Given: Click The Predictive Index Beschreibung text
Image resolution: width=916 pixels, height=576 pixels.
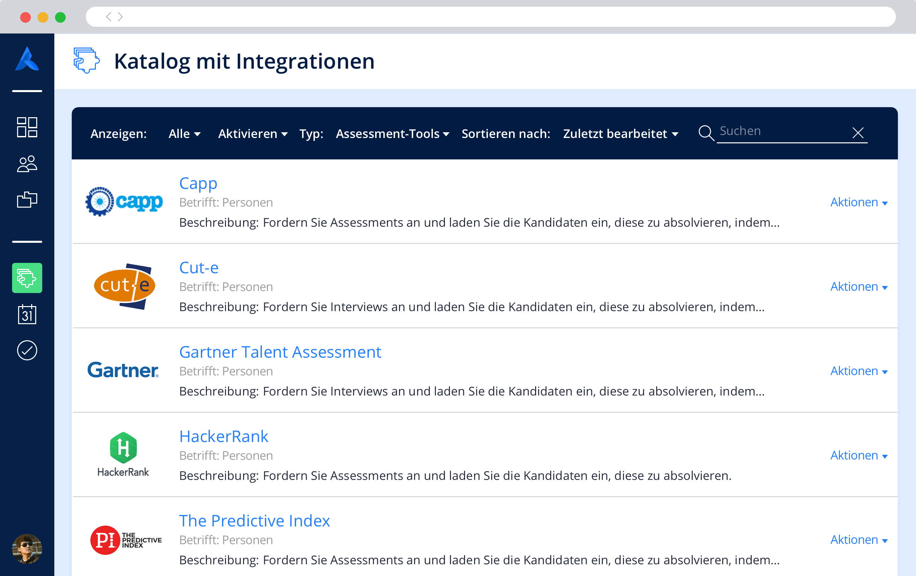Looking at the screenshot, I should point(479,560).
